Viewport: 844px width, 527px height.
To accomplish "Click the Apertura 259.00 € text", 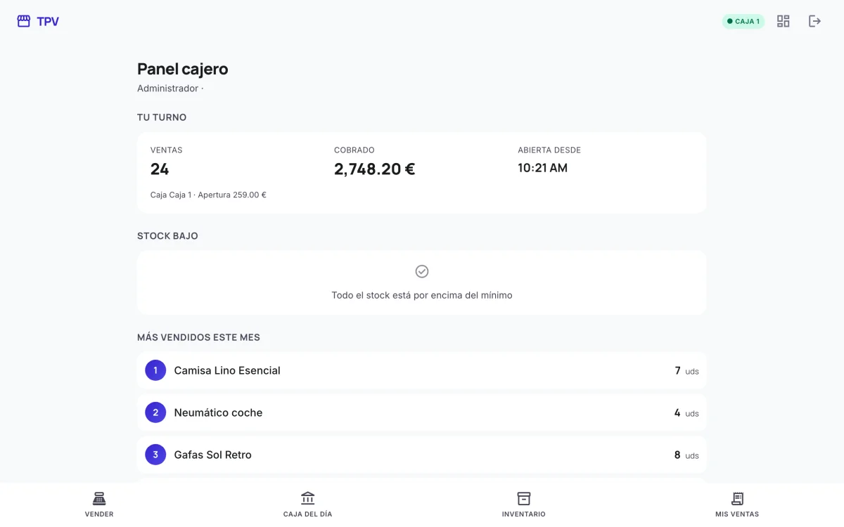I will coord(232,195).
